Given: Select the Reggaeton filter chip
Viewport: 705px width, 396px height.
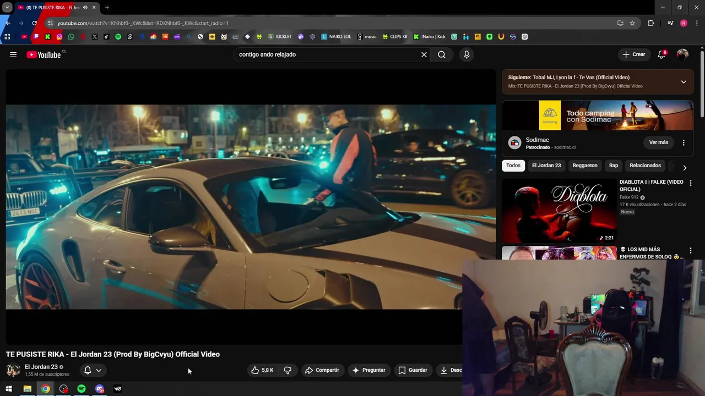Looking at the screenshot, I should click(x=585, y=166).
